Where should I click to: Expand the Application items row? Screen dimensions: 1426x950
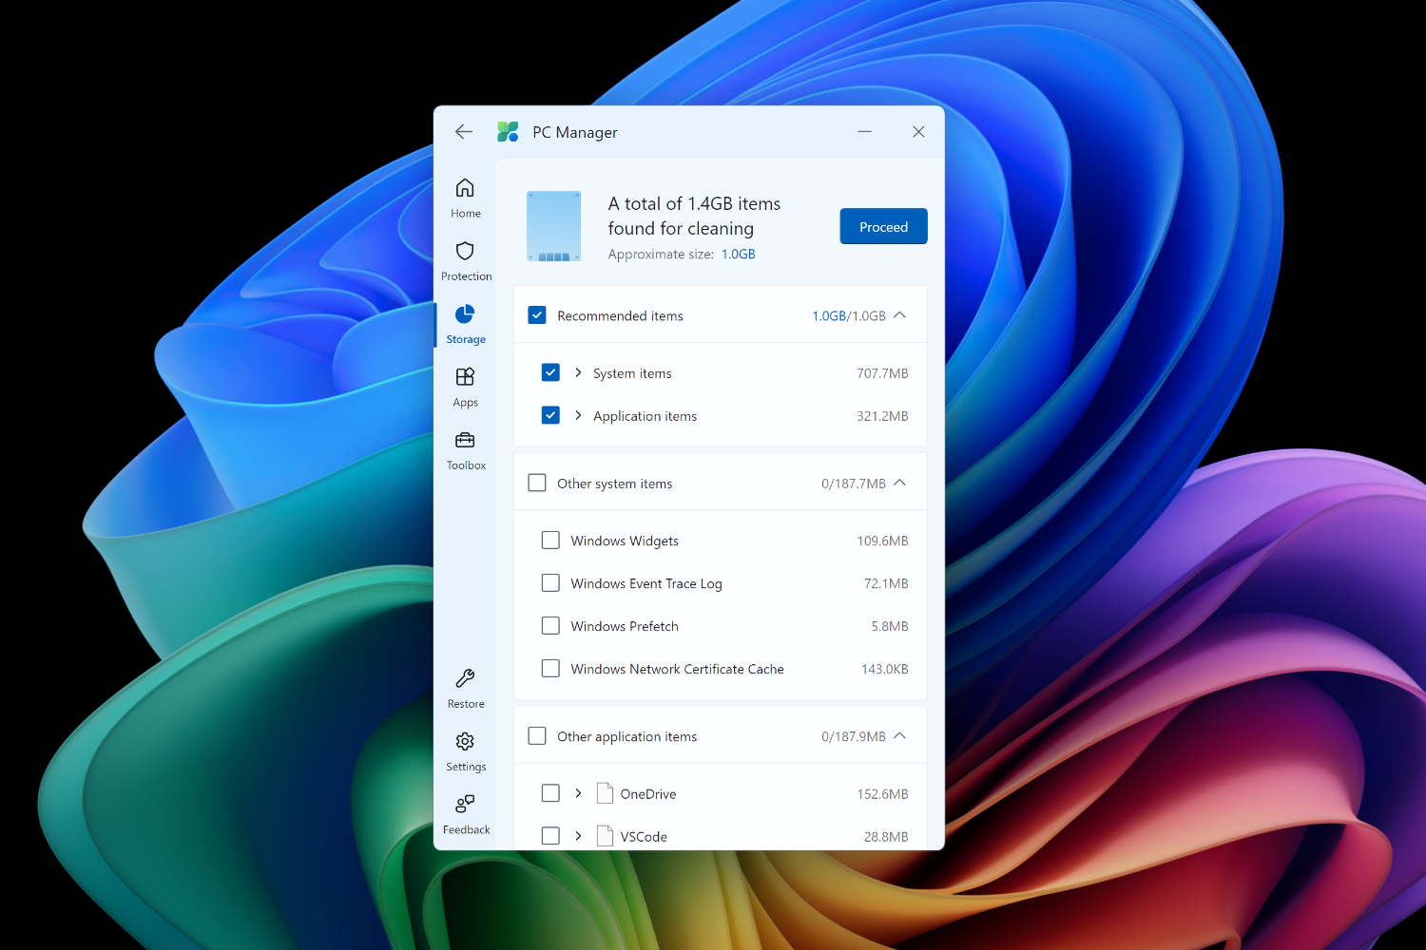(578, 415)
